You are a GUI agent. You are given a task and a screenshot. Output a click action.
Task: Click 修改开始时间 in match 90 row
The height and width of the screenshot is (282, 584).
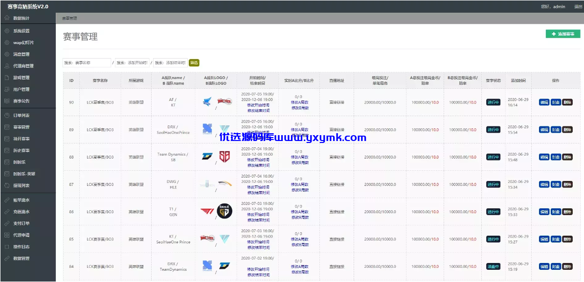tap(258, 105)
